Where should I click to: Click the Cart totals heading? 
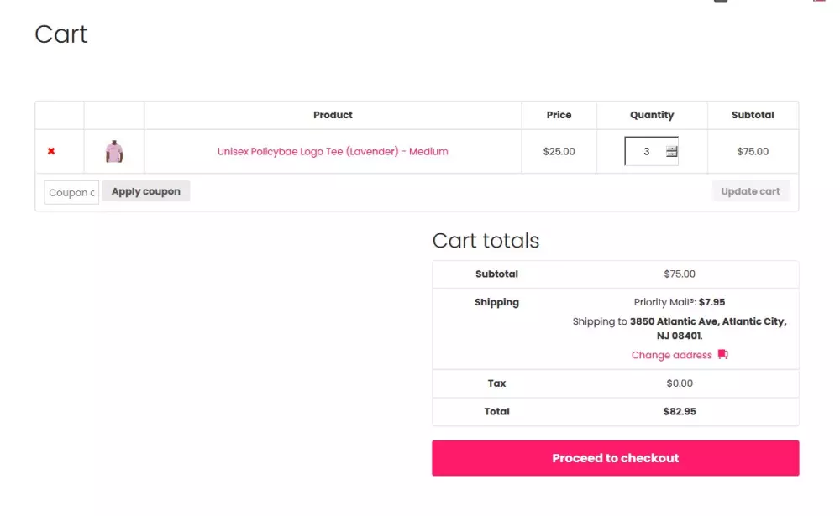coord(486,241)
